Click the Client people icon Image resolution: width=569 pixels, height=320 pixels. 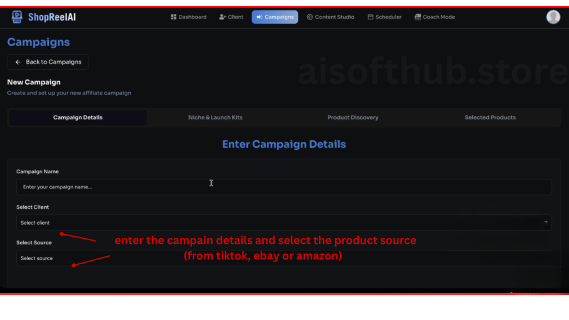(222, 17)
